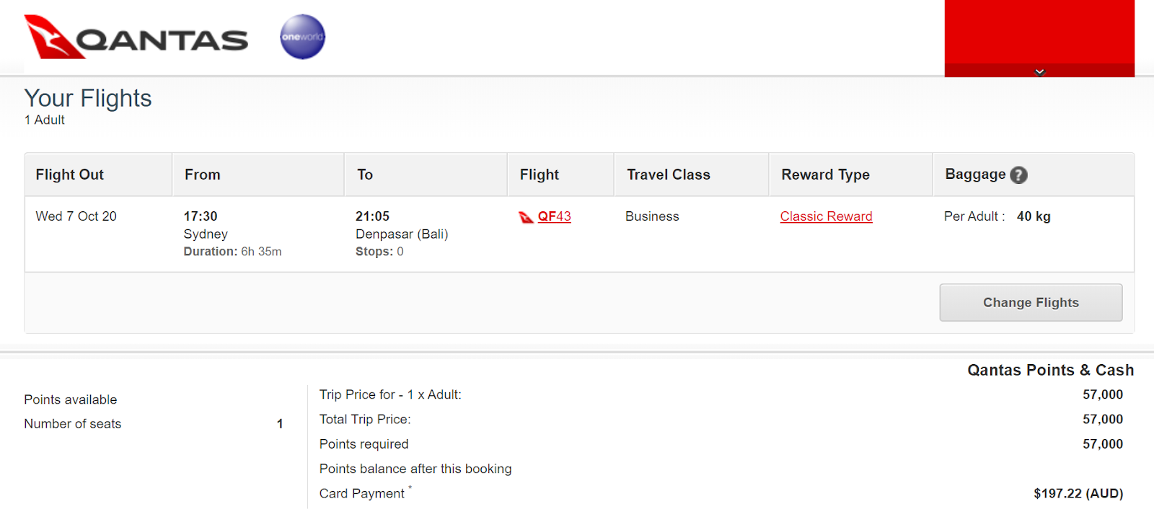Click the Card Payment asterisk note
1154x517 pixels.
click(x=410, y=488)
